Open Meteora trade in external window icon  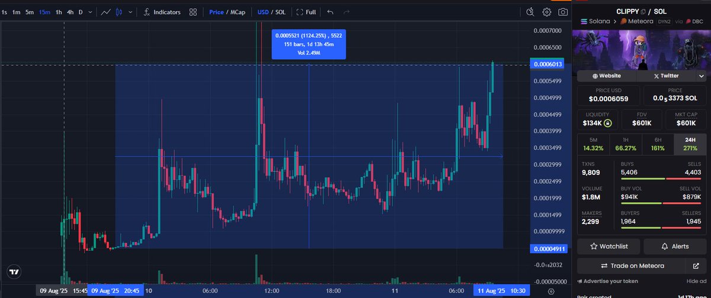tap(696, 265)
